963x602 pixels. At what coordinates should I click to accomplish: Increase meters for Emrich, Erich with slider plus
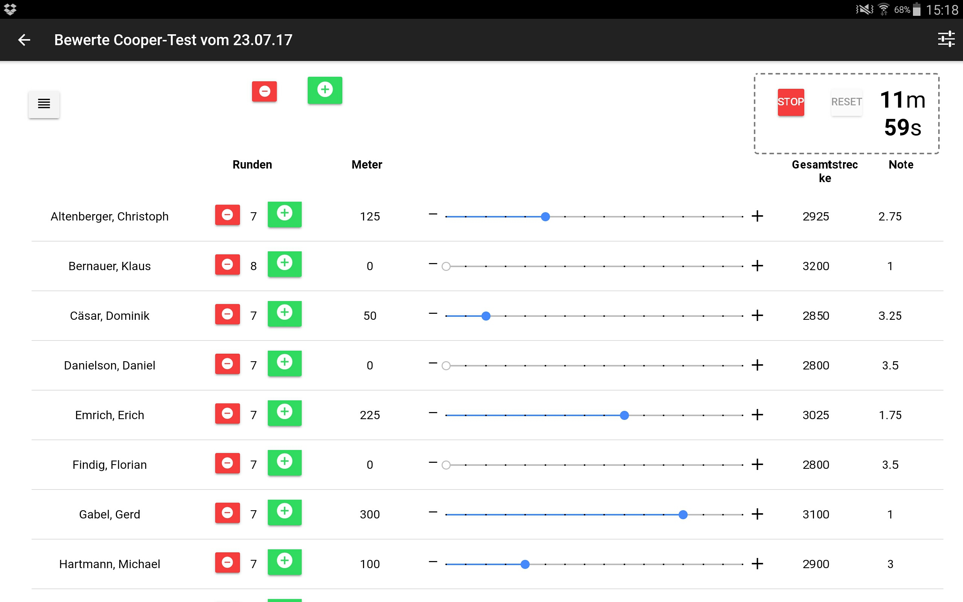757,415
